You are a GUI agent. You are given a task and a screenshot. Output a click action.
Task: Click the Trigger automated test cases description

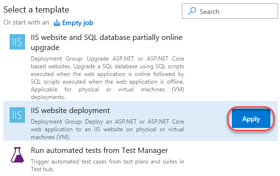[x=107, y=165]
